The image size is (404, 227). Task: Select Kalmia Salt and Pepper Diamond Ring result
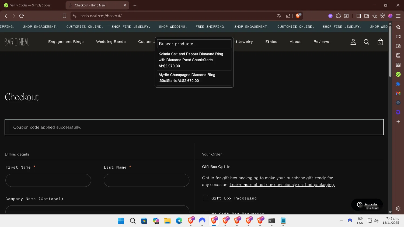pos(194,60)
